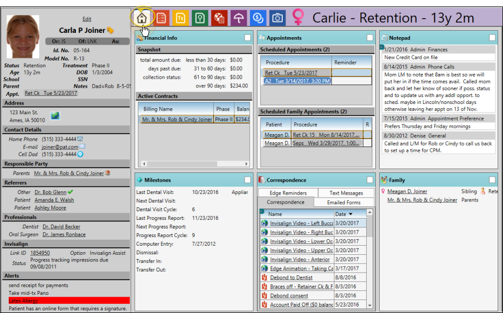Switch to the Text Messages tab

[346, 193]
